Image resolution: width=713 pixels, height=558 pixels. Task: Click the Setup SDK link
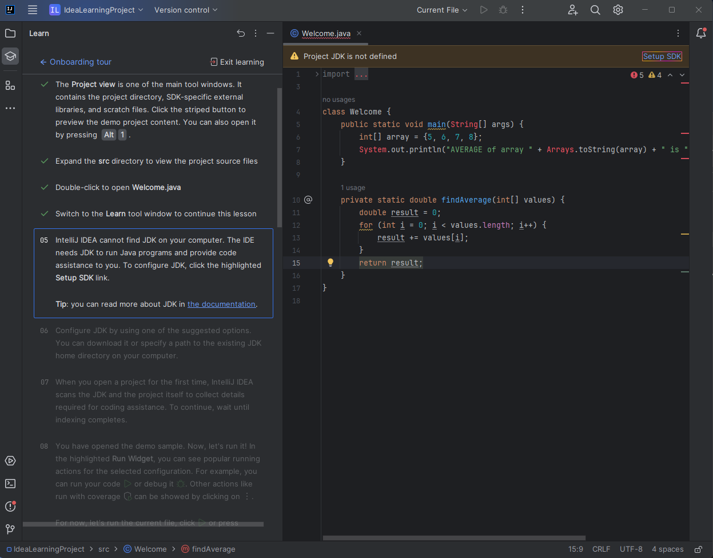[x=662, y=56]
